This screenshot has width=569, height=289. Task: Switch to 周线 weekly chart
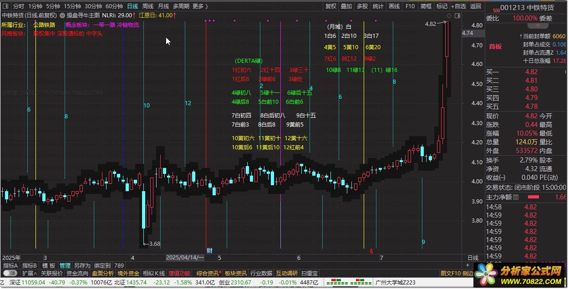[148, 6]
